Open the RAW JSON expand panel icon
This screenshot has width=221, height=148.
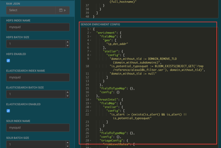tap(63, 10)
